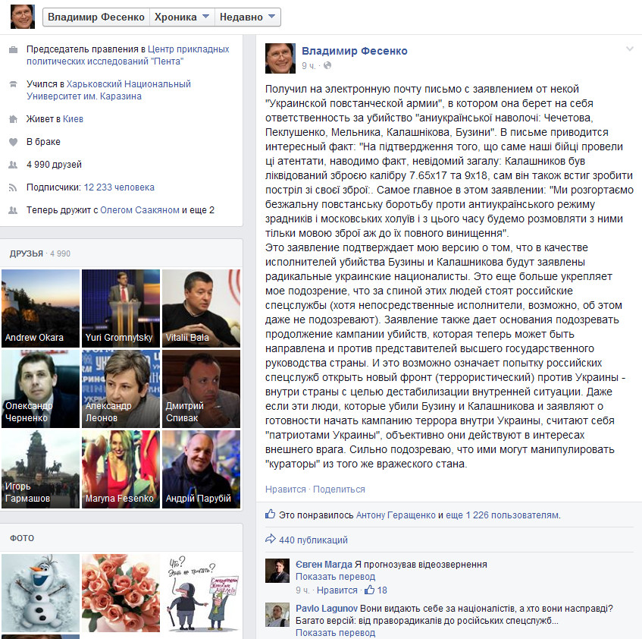Expand the Недавно dropdown
Image resolution: width=642 pixels, height=639 pixels.
click(x=247, y=17)
